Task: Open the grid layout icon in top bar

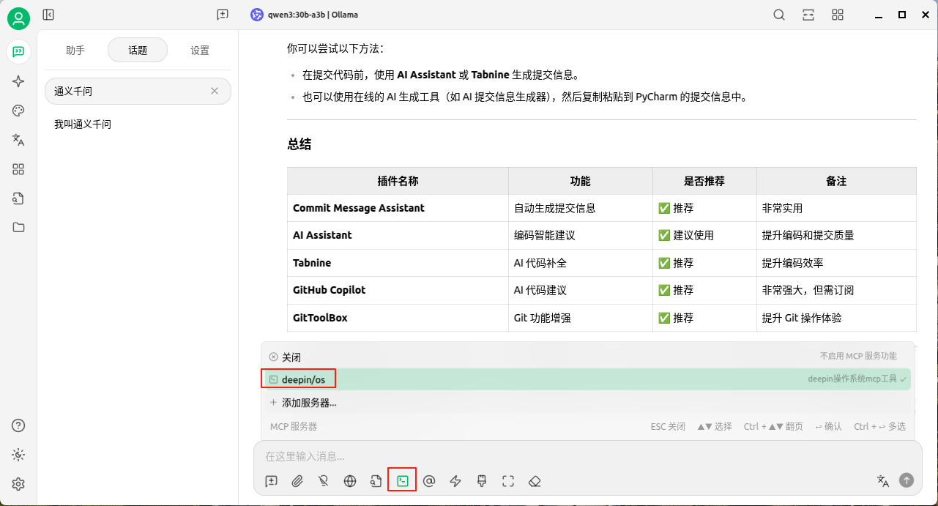Action: point(838,15)
